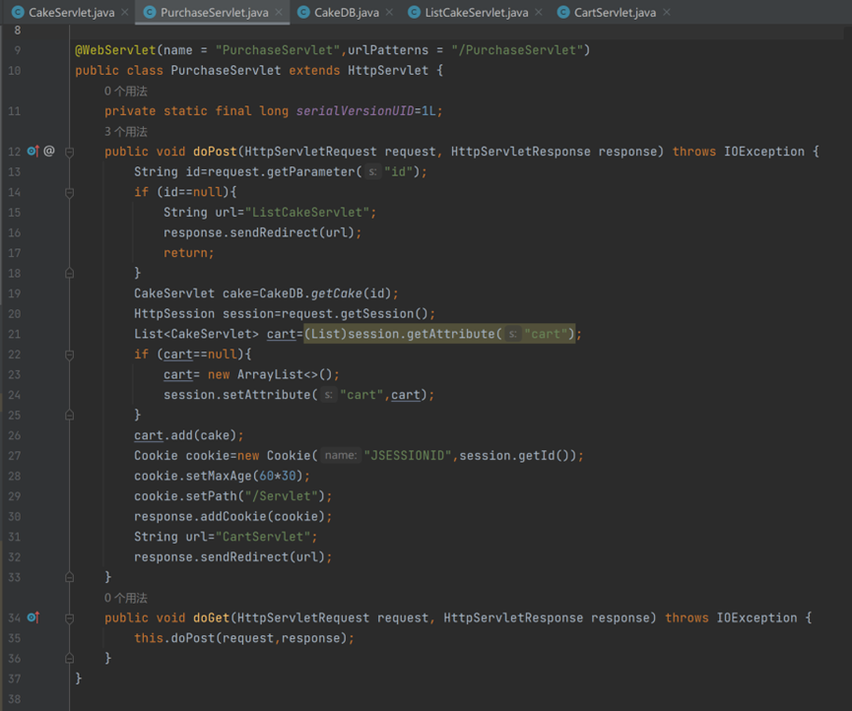Click the doGet method name
Image resolution: width=852 pixels, height=711 pixels.
click(x=212, y=618)
